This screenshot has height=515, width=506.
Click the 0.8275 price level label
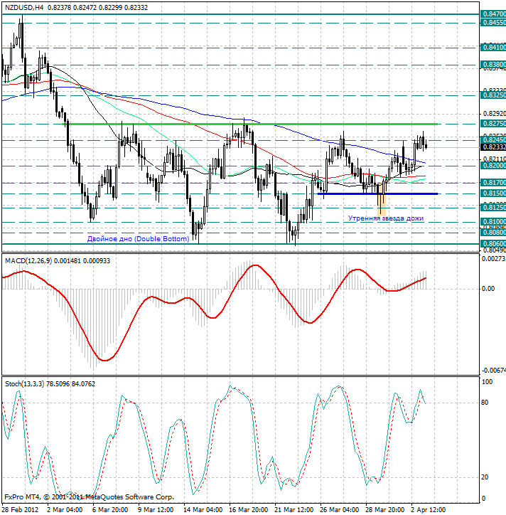pos(493,124)
